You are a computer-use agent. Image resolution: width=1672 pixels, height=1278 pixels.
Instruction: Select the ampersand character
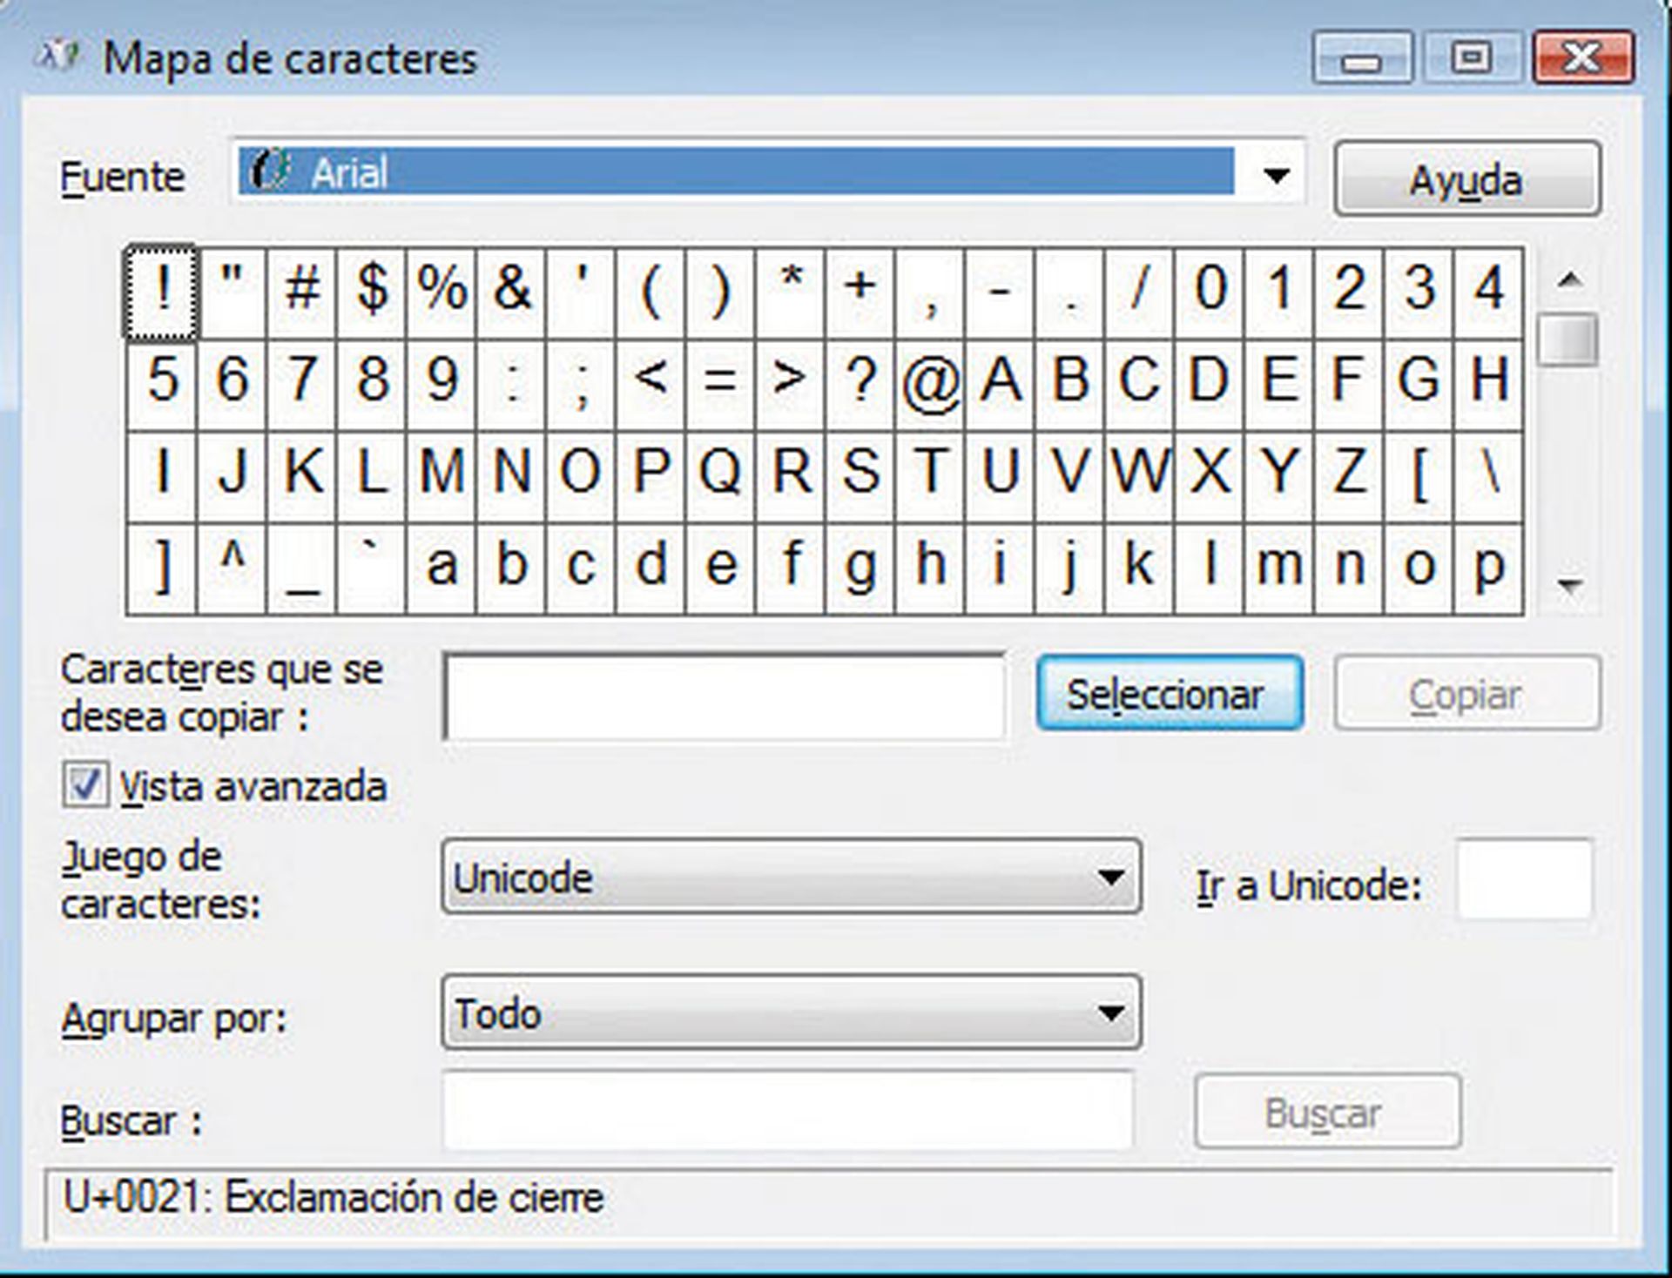(509, 292)
